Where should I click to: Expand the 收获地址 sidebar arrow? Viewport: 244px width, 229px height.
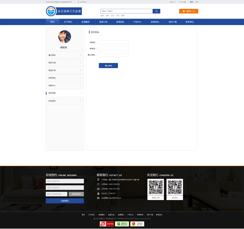[81, 78]
